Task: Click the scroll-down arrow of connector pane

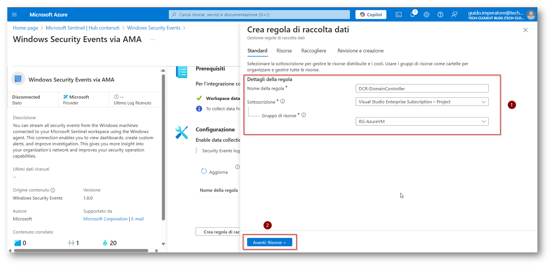Action: coord(163,244)
